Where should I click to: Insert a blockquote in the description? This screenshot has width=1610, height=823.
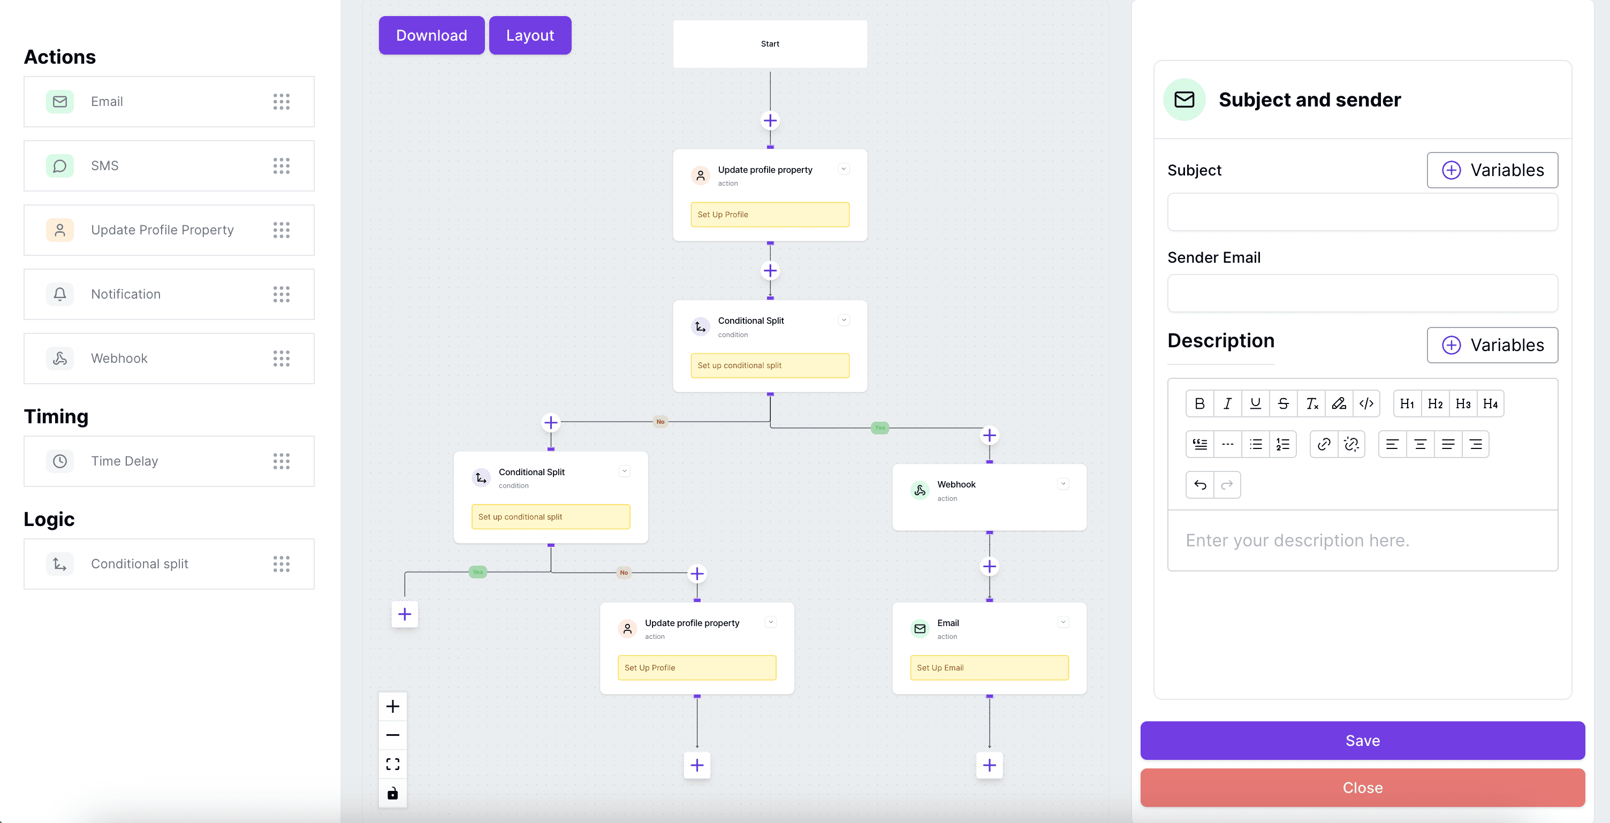point(1199,444)
